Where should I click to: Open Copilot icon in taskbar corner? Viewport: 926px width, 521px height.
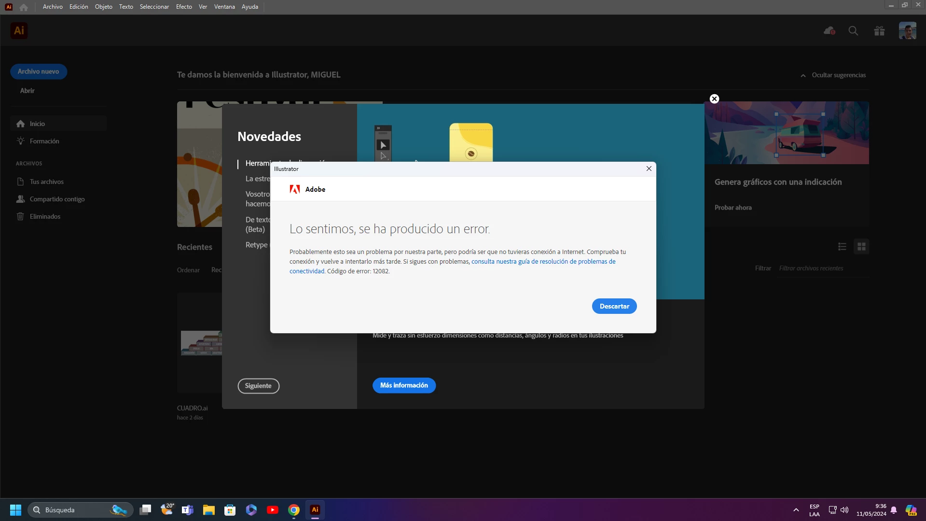tap(911, 510)
